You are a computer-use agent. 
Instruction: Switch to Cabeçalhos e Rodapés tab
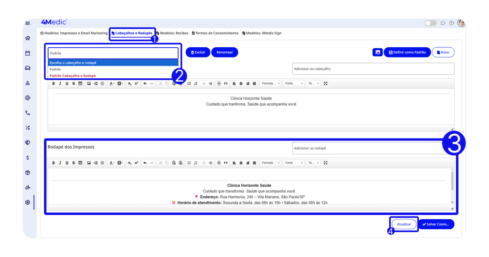[x=132, y=33]
